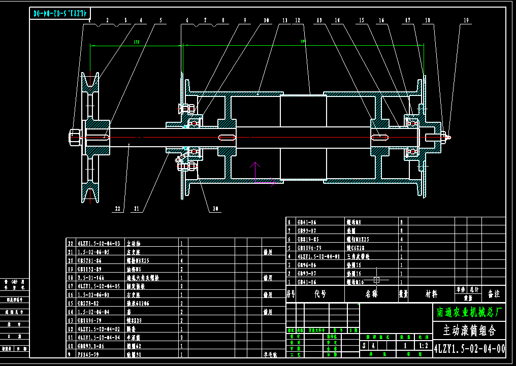Image resolution: width=516 pixels, height=366 pixels.
Task: Click parts list code "4LZY1.5-02-04-02"
Action: 99,329
